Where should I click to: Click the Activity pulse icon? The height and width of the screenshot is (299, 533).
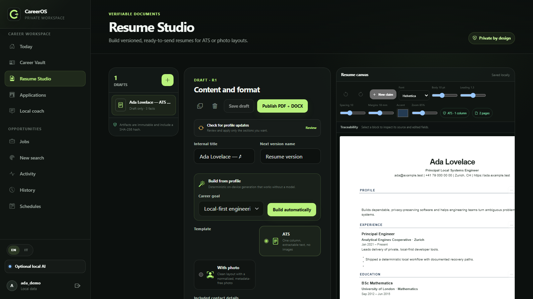coord(12,174)
